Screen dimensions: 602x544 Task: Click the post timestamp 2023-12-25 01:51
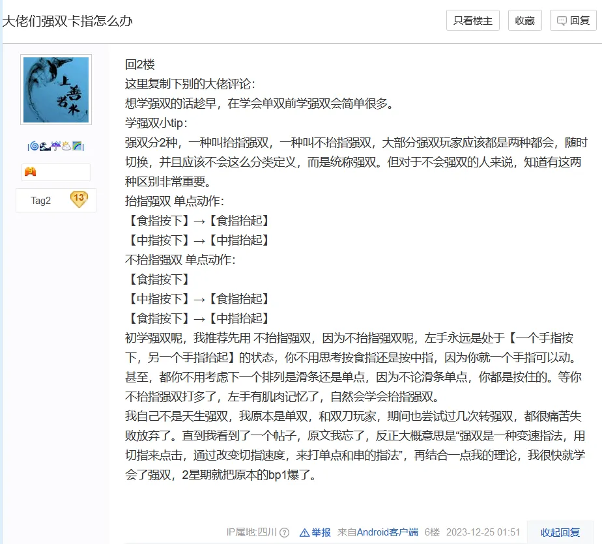pos(483,532)
